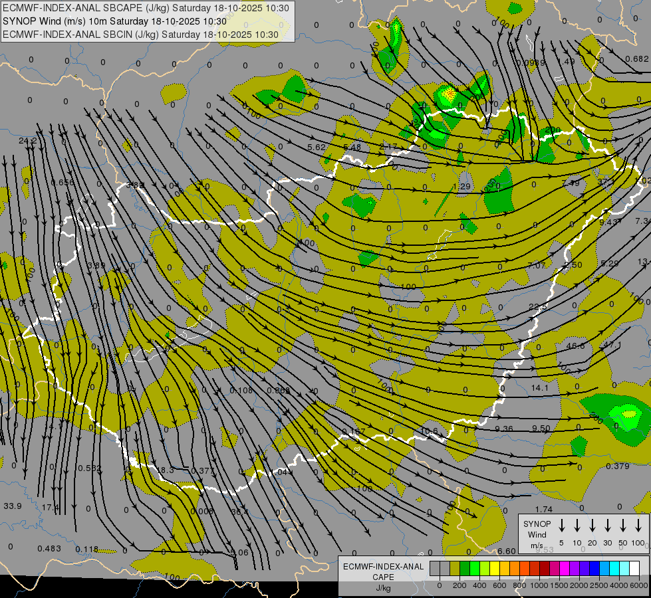651x598 pixels.
Task: Click the yellow-orange CAPE maximum in the north
Action: pyautogui.click(x=449, y=94)
